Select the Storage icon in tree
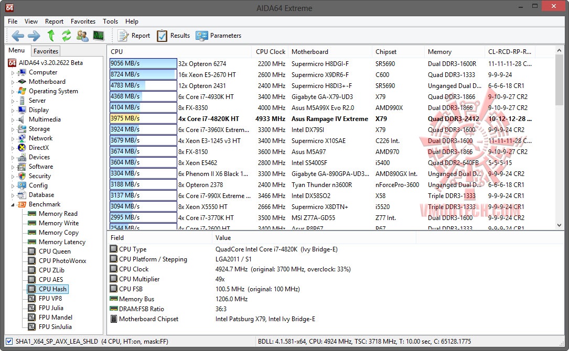This screenshot has width=569, height=351. [x=22, y=129]
